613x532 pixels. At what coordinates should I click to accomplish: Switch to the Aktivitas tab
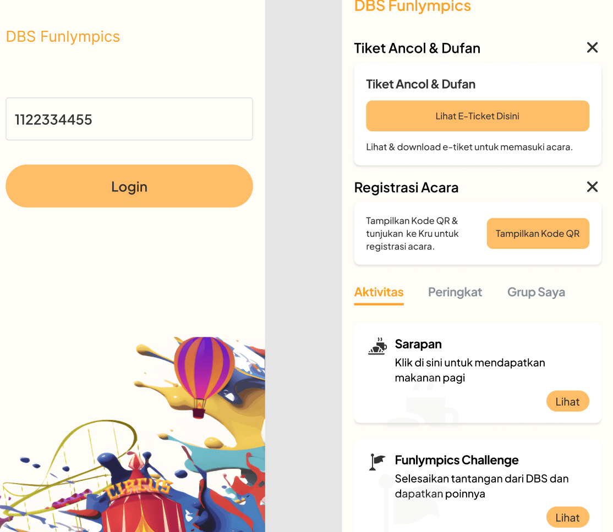[x=379, y=292]
